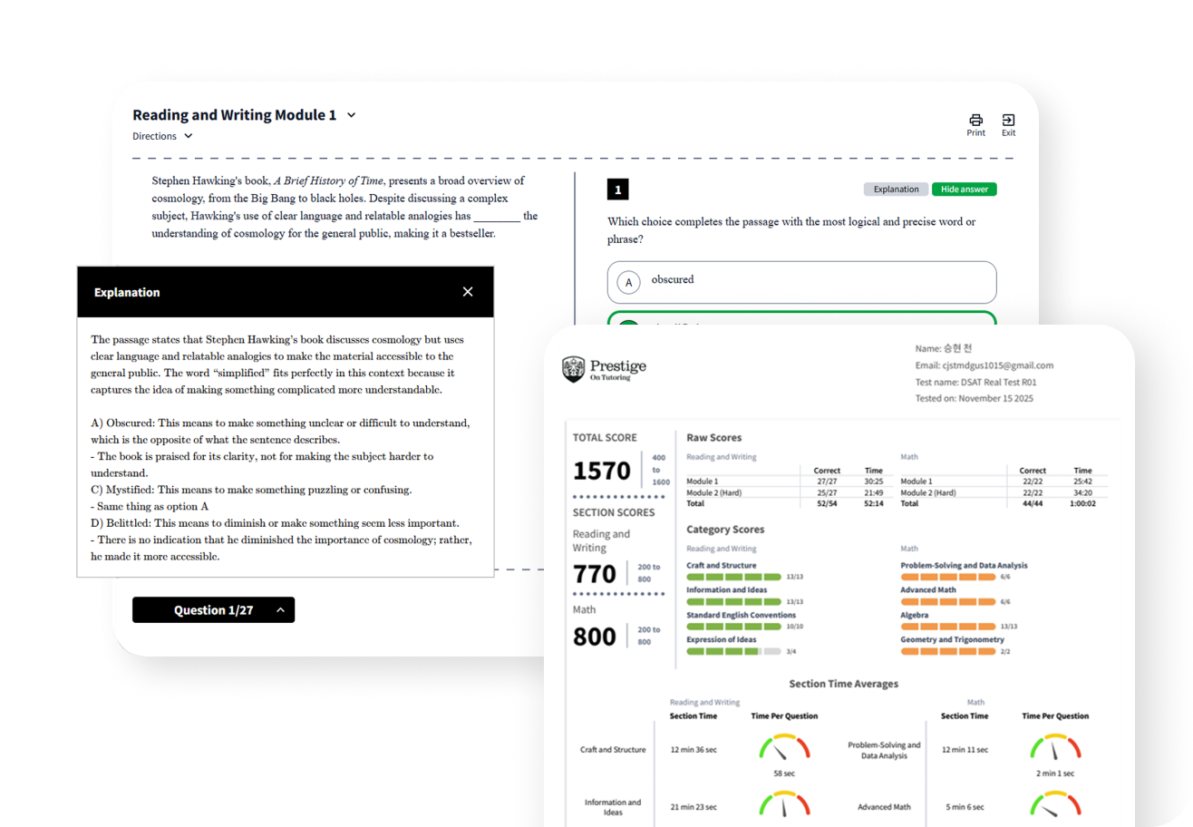Click the Stephen Hawking passage text
The image size is (1193, 827).
(345, 207)
